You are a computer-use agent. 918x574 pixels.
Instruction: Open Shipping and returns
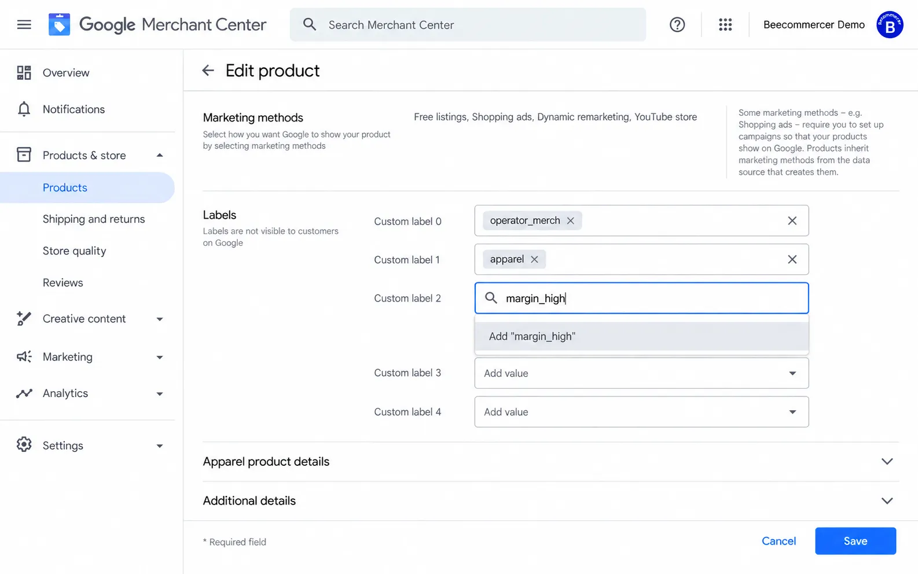point(94,219)
